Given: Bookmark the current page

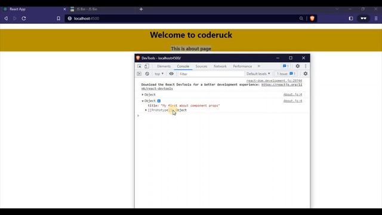Looking at the screenshot, I should (58, 19).
